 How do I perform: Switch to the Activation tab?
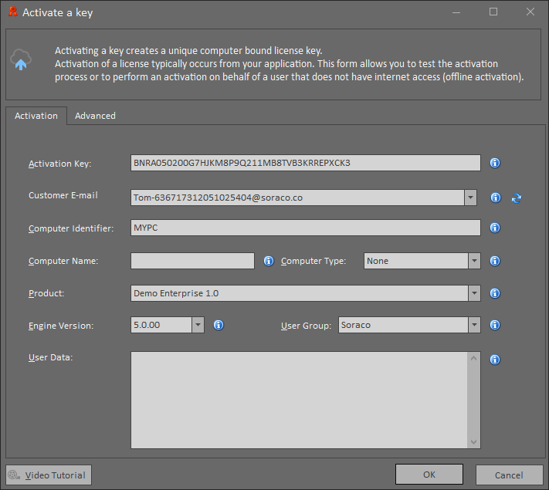pyautogui.click(x=36, y=116)
